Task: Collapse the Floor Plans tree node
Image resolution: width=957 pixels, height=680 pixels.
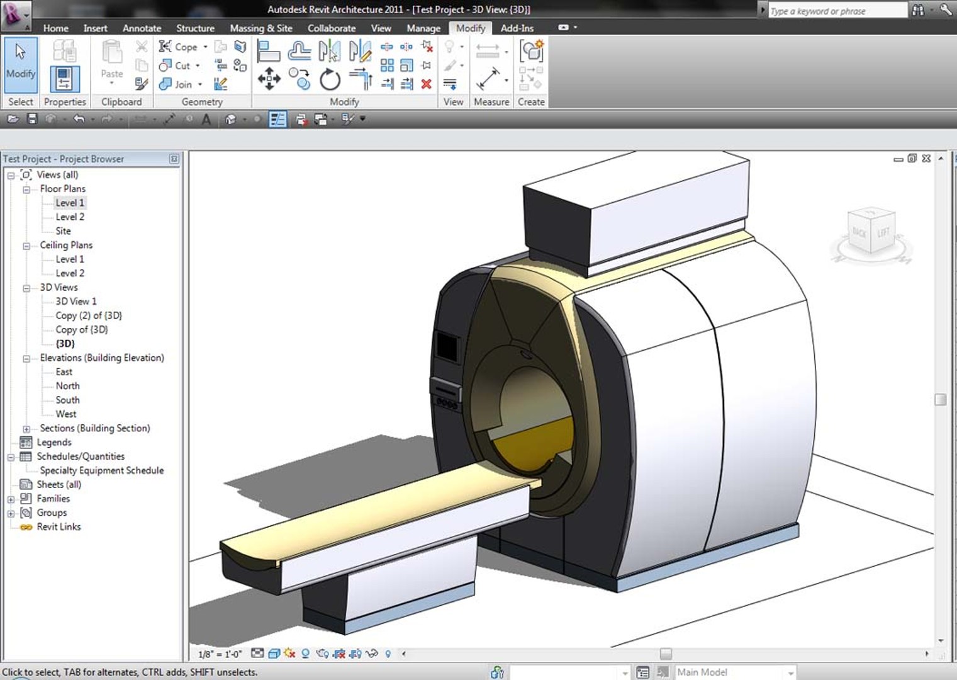Action: point(26,189)
